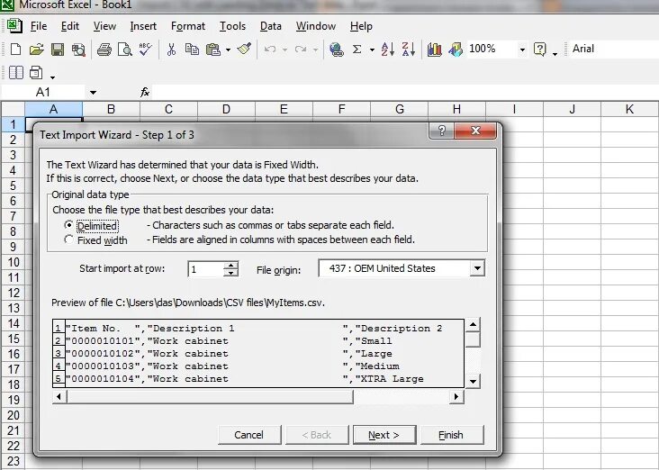This screenshot has height=470, width=659.
Task: Expand second toolbar options arrow
Action: (x=52, y=77)
